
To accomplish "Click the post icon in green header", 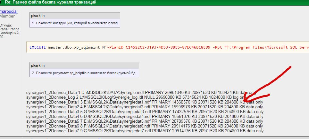I will (2, 2).
